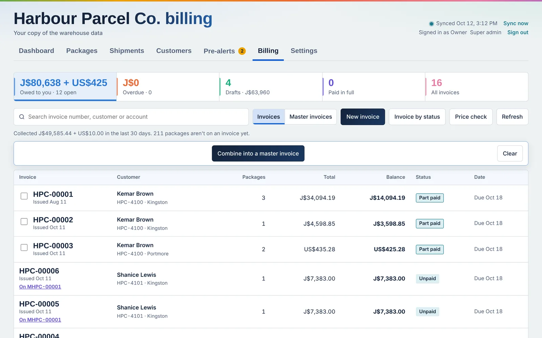Click the Sync now link

click(516, 23)
